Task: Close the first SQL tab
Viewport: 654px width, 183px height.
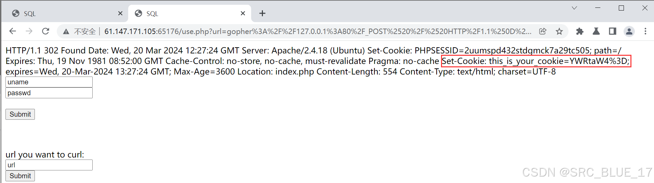Action: [x=120, y=13]
